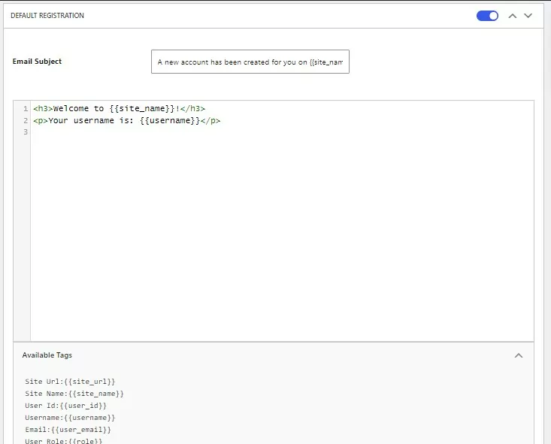Toggle the Default Registration email switch
551x444 pixels.
pyautogui.click(x=487, y=16)
